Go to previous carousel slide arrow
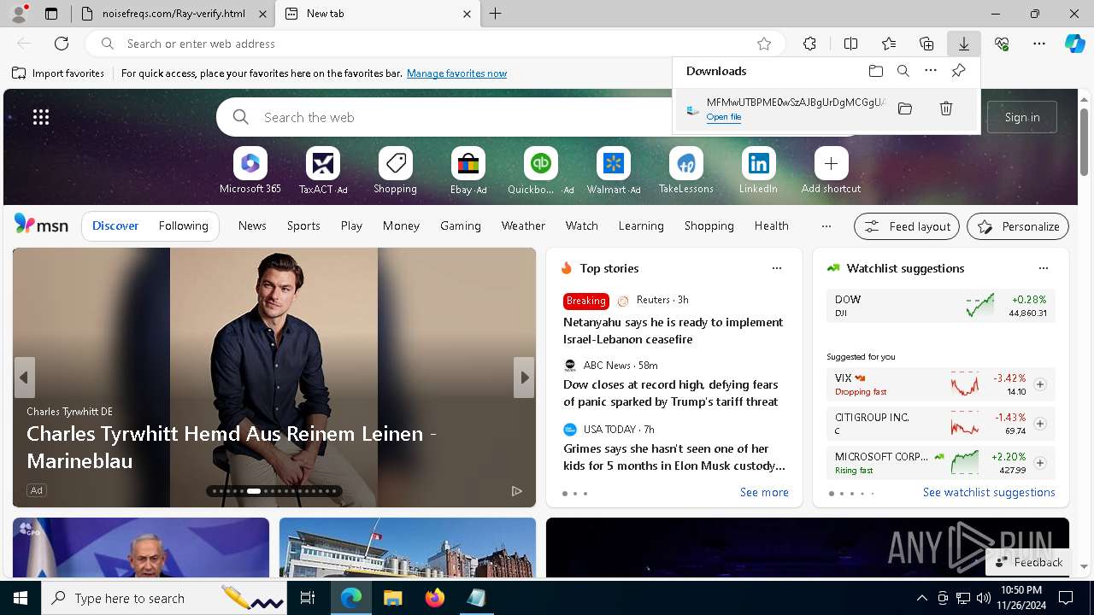The height and width of the screenshot is (615, 1094). (24, 378)
